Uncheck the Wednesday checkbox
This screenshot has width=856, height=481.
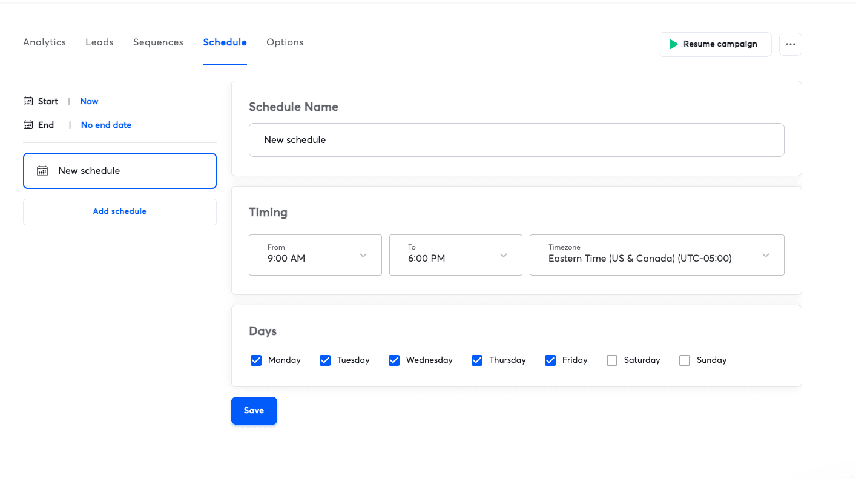coord(394,360)
